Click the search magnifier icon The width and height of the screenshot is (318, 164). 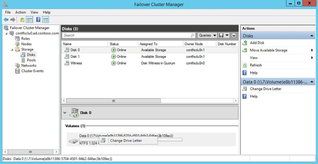pyautogui.click(x=192, y=35)
